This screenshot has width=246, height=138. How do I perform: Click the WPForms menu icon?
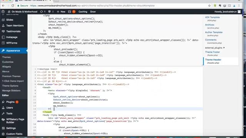pyautogui.click(x=3, y=43)
